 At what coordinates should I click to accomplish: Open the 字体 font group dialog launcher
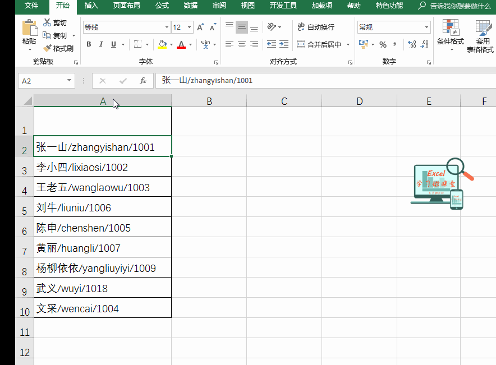pyautogui.click(x=216, y=63)
